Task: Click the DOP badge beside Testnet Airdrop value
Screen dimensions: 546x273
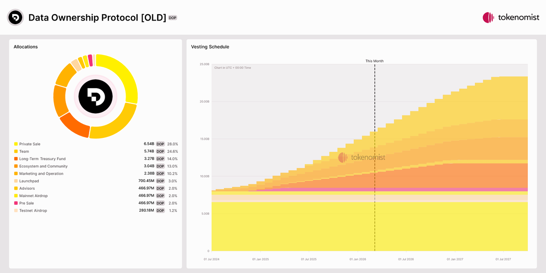Action: [160, 210]
